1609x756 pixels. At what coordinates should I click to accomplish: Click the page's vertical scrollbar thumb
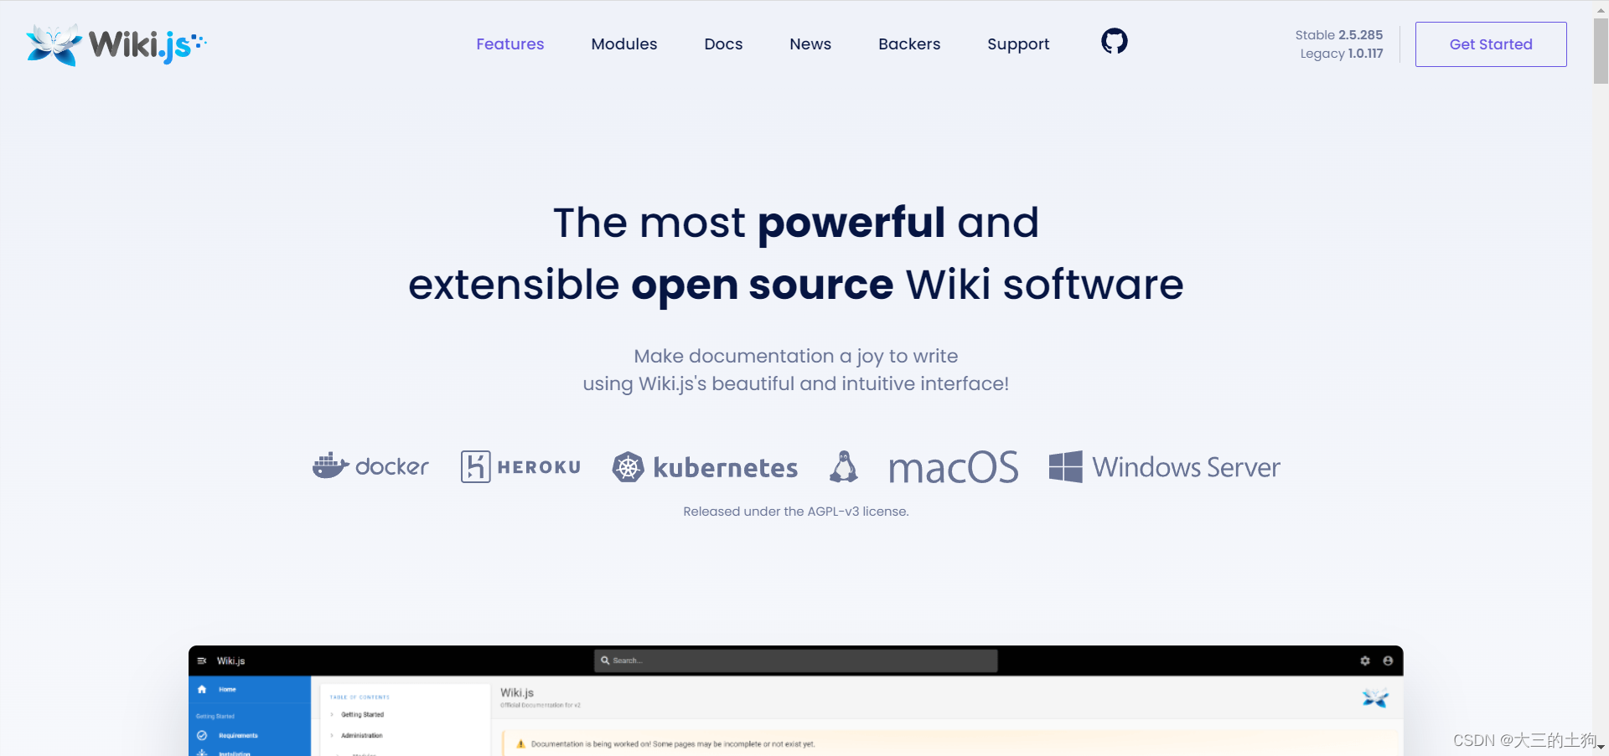(x=1600, y=50)
